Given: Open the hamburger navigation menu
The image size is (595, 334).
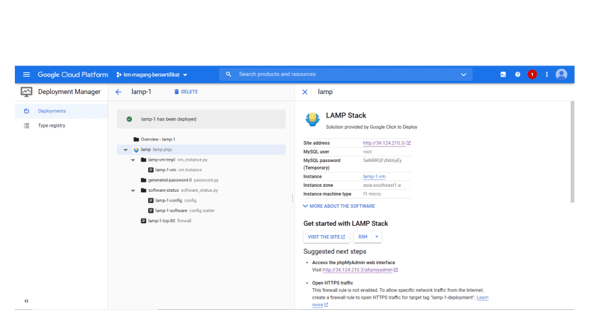Looking at the screenshot, I should (26, 75).
